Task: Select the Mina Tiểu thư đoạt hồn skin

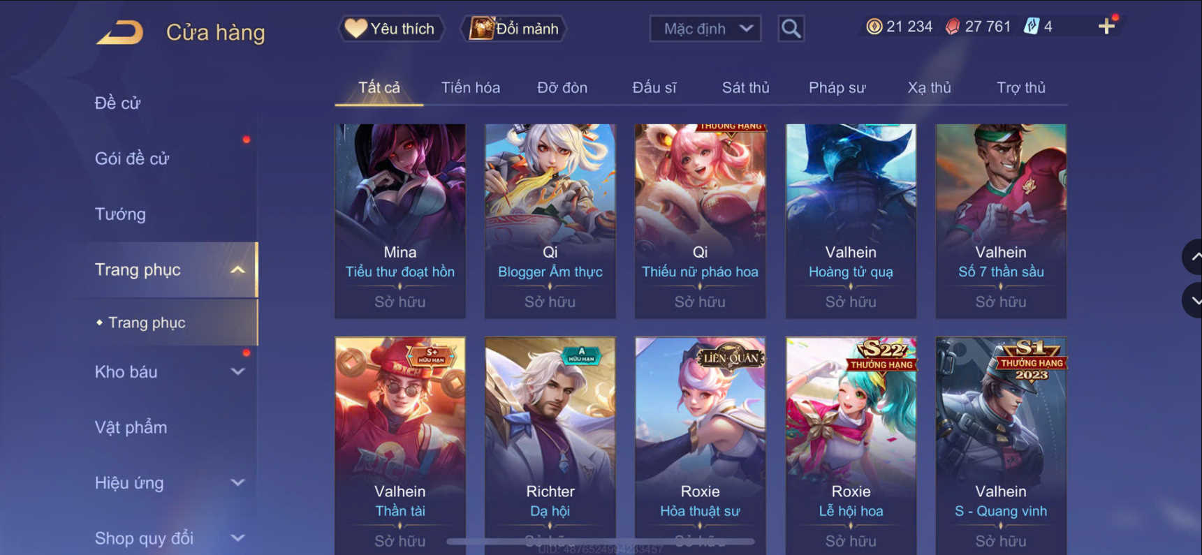Action: [x=400, y=221]
